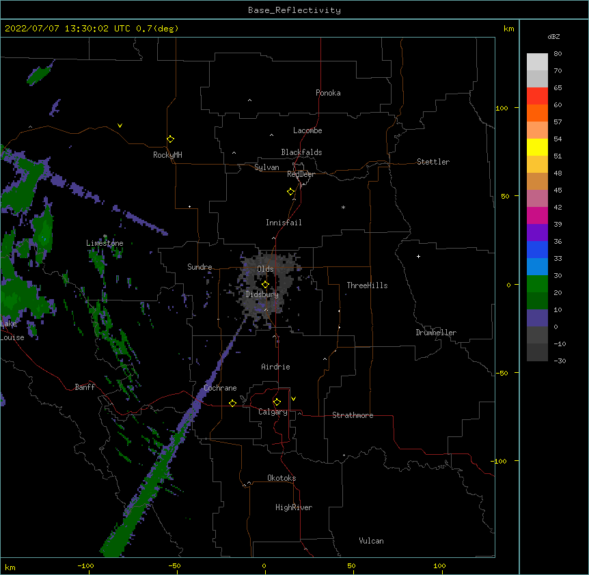589x575 pixels.
Task: Click the Okotoks label
Action: (x=282, y=478)
